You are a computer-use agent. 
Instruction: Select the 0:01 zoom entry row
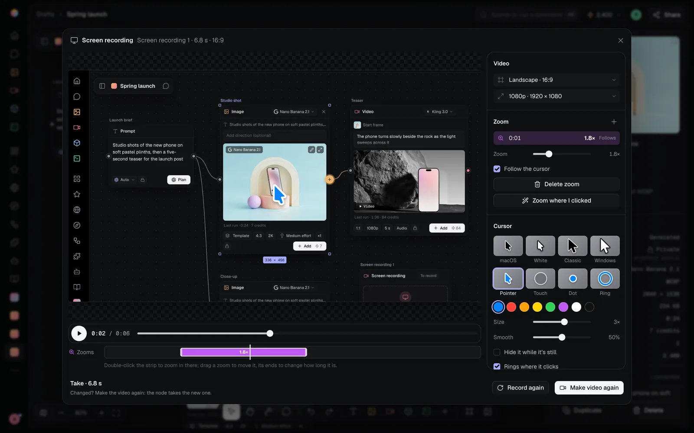point(557,138)
